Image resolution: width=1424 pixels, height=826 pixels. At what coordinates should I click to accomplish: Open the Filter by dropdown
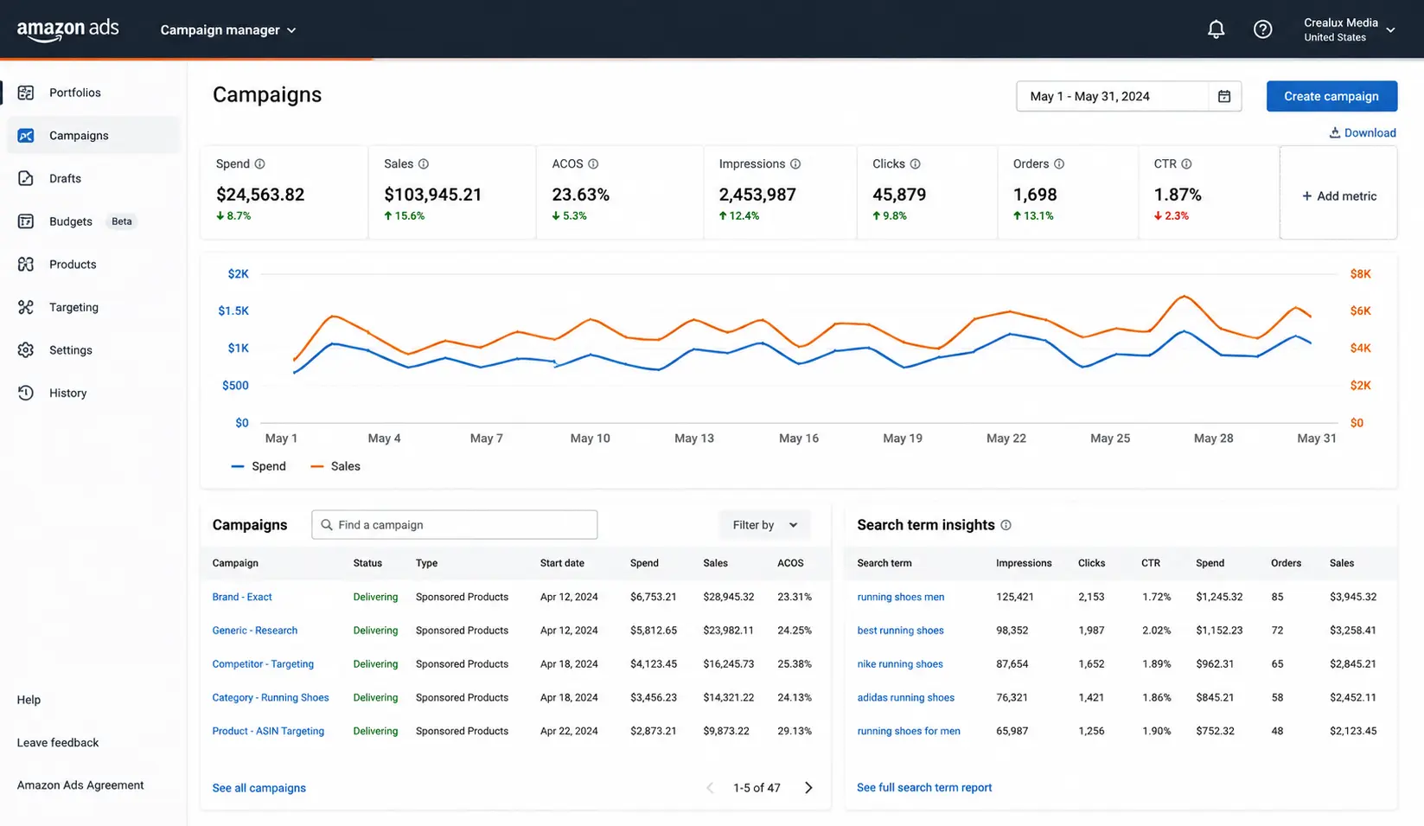765,525
